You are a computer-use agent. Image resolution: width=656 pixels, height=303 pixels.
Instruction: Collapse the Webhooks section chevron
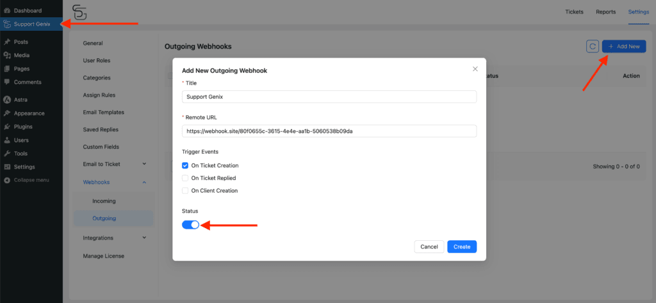coord(144,182)
